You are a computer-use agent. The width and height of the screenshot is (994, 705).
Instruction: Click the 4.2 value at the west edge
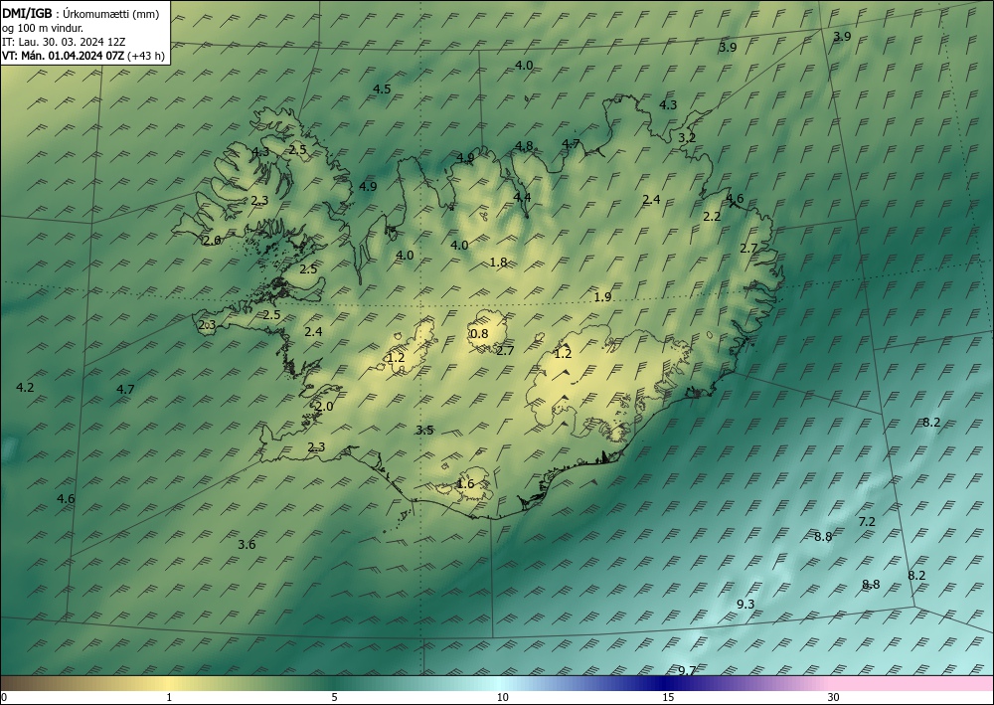[x=25, y=388]
